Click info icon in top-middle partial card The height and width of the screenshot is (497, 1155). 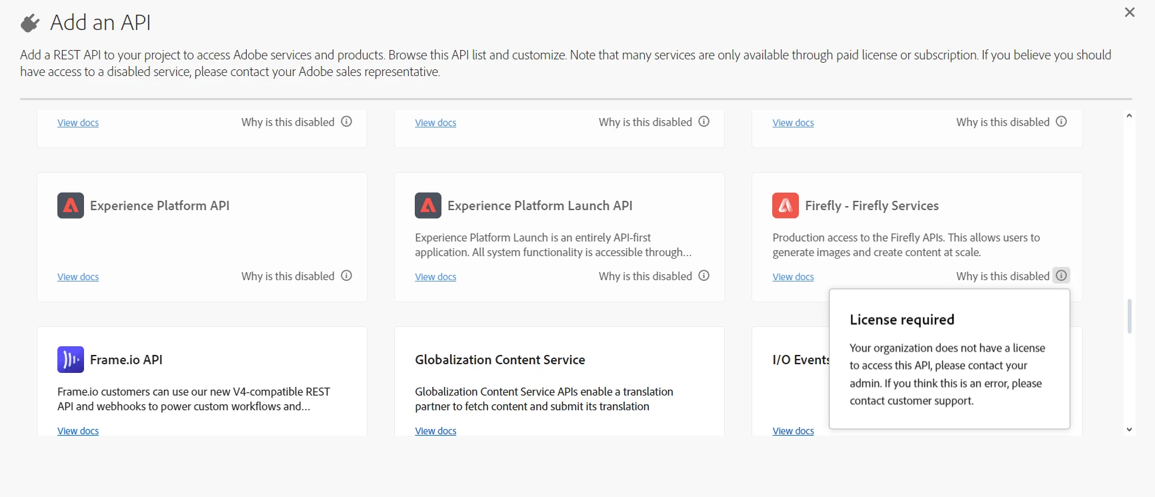704,121
